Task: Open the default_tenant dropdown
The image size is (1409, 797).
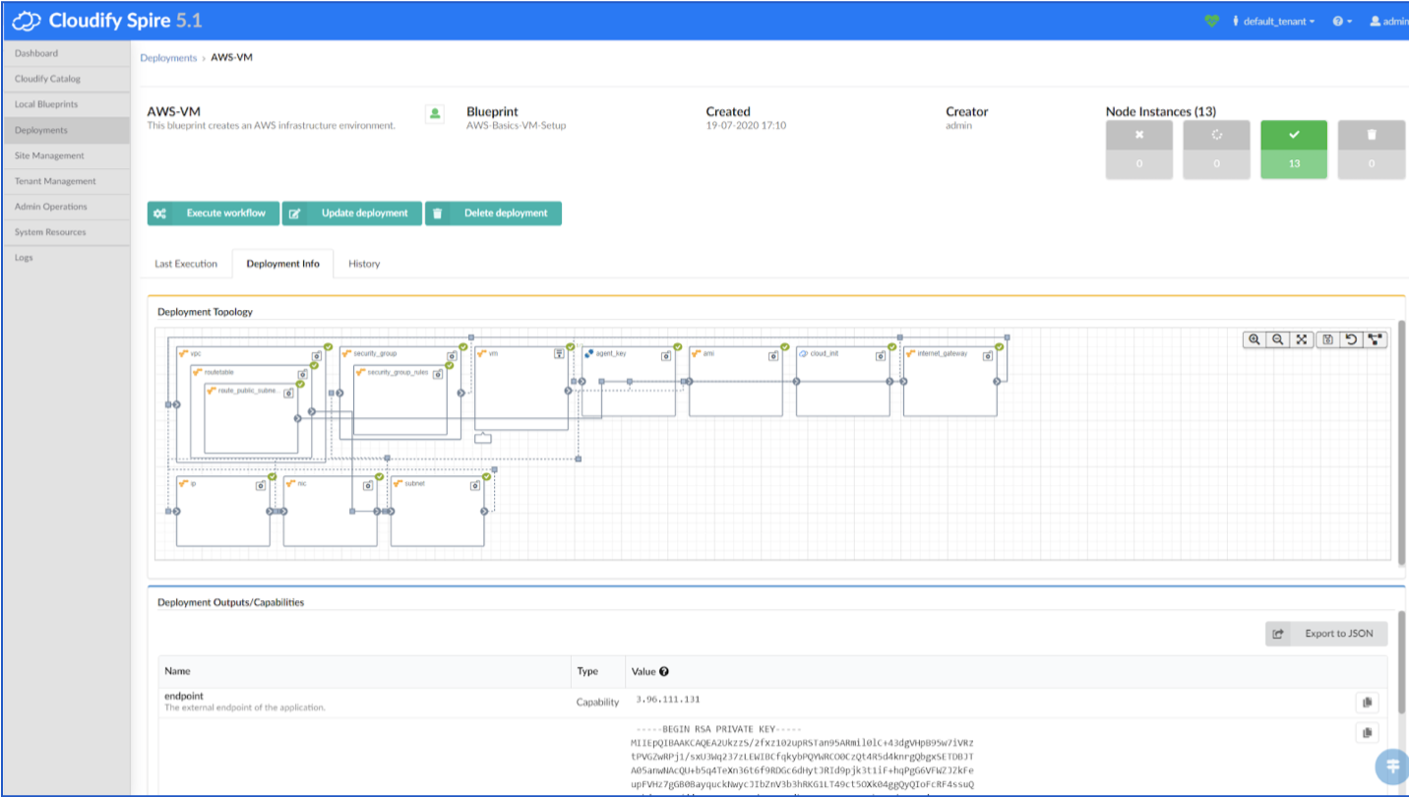Action: (x=1273, y=21)
